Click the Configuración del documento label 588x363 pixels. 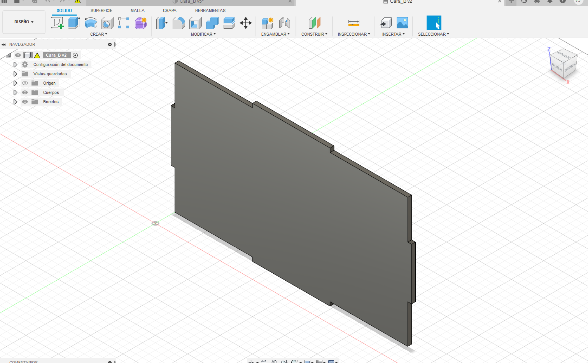[61, 64]
